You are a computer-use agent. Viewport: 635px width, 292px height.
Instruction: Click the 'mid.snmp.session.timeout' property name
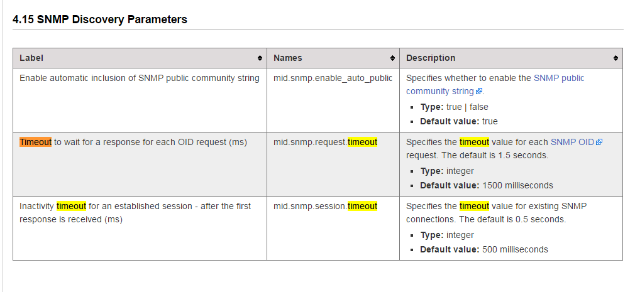[x=325, y=206]
